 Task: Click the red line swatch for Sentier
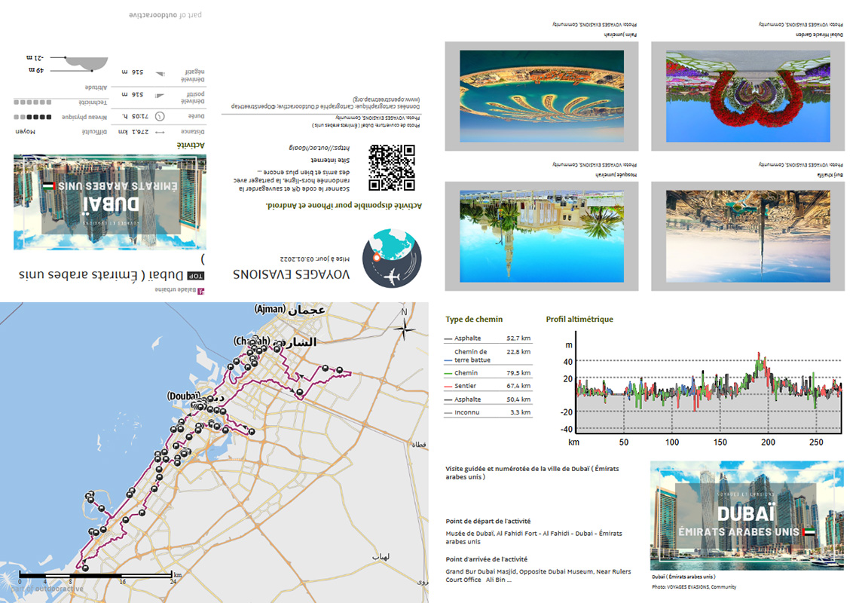(x=448, y=387)
